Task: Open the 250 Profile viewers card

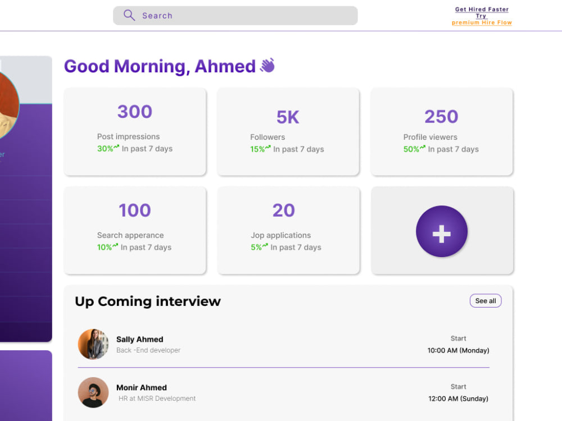Action: pos(442,132)
